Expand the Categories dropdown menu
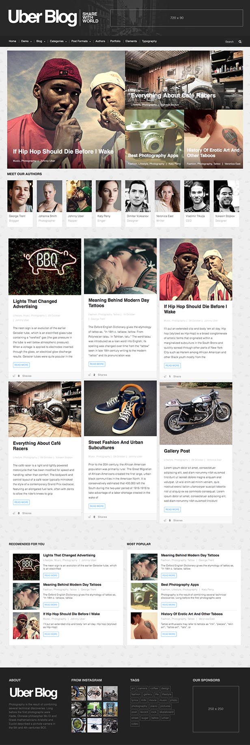The image size is (250, 745). (58, 41)
